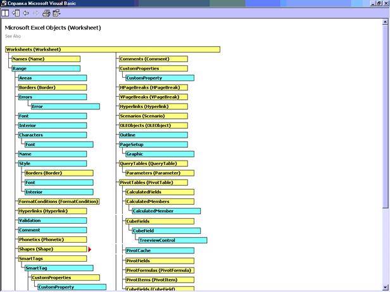Go back with the Back arrow
This screenshot has width=390, height=292.
pos(26,13)
